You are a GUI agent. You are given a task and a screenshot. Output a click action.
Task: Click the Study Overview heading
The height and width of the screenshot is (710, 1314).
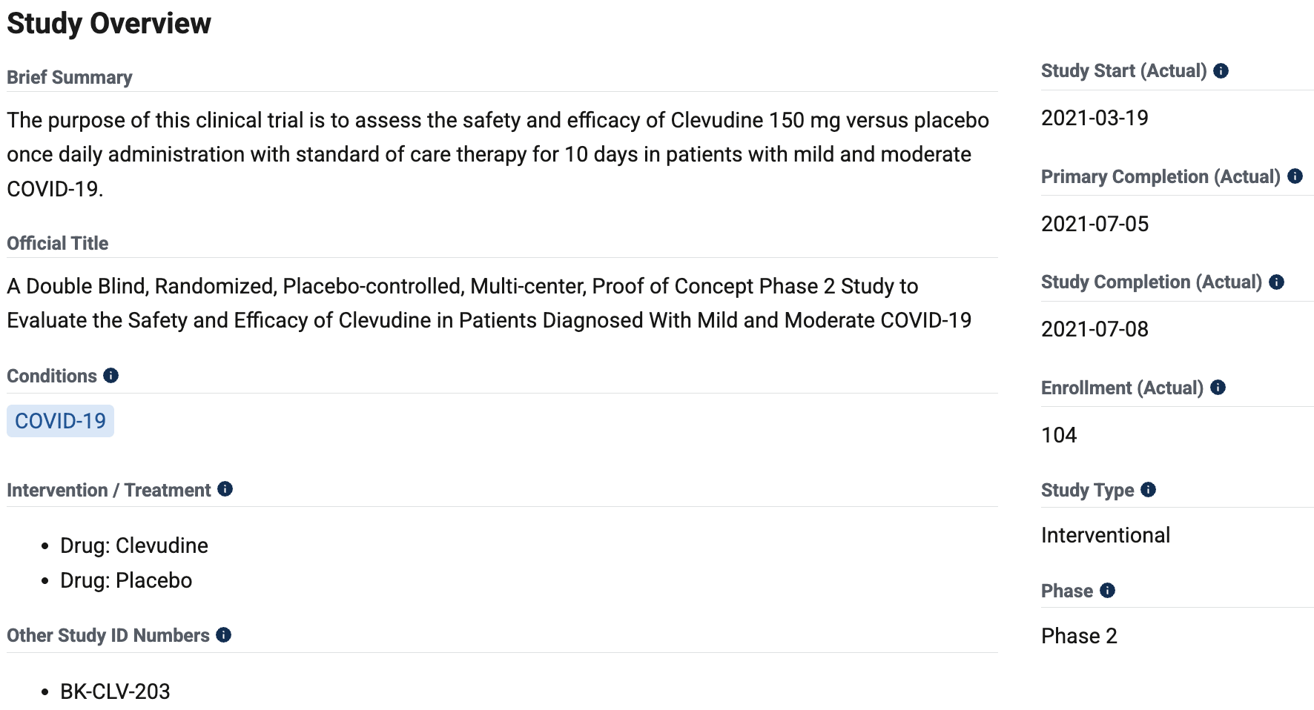point(109,24)
